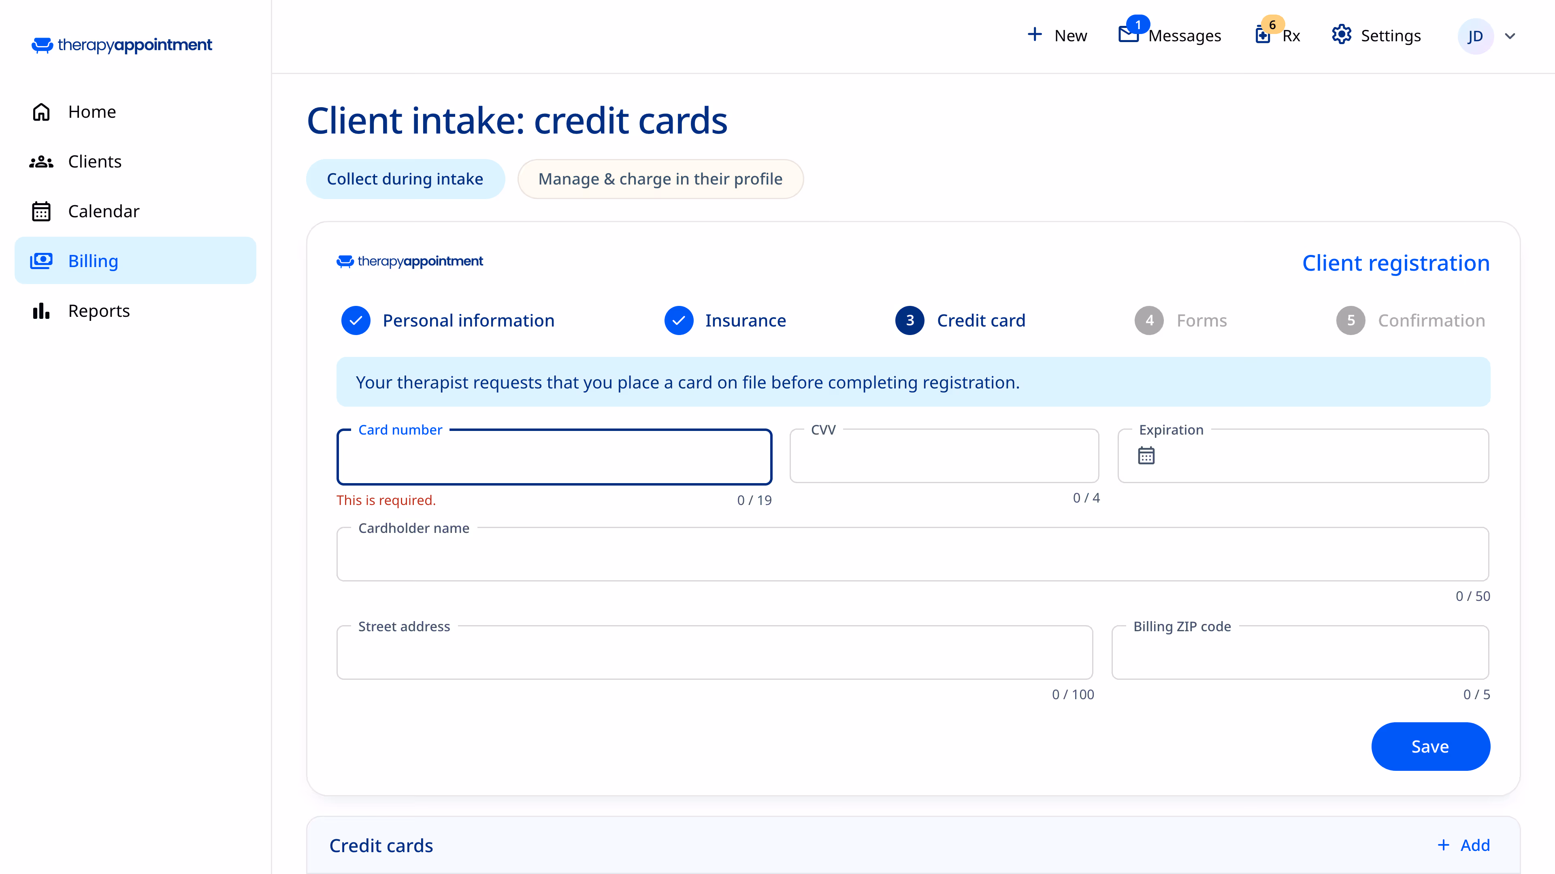This screenshot has height=874, width=1555.
Task: Click the therapyappointment logo in the sidebar
Action: tap(121, 45)
